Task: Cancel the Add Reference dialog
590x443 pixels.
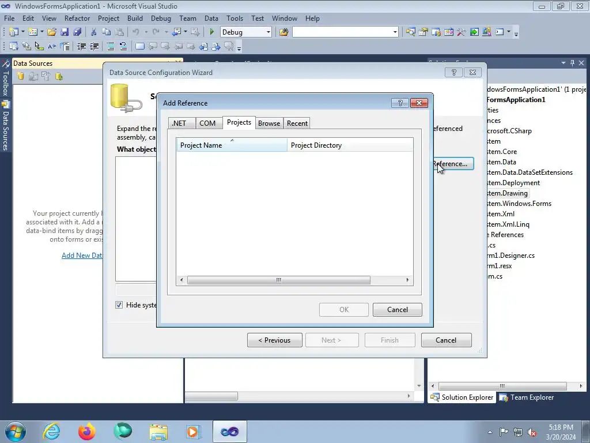Action: [x=398, y=309]
